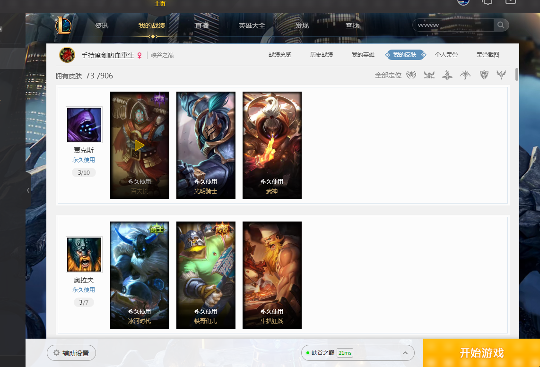Open 直播 navigation tab
This screenshot has width=540, height=367.
pyautogui.click(x=202, y=26)
